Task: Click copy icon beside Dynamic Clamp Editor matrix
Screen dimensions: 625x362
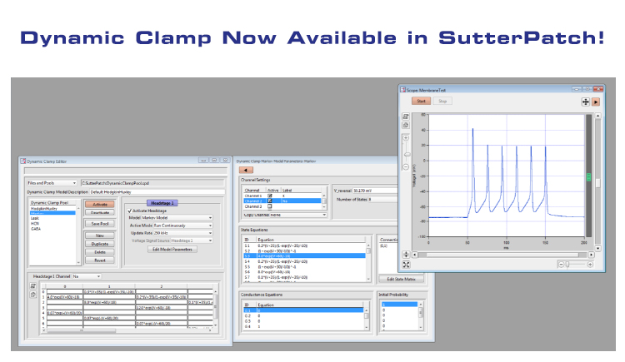Action: pyautogui.click(x=33, y=295)
